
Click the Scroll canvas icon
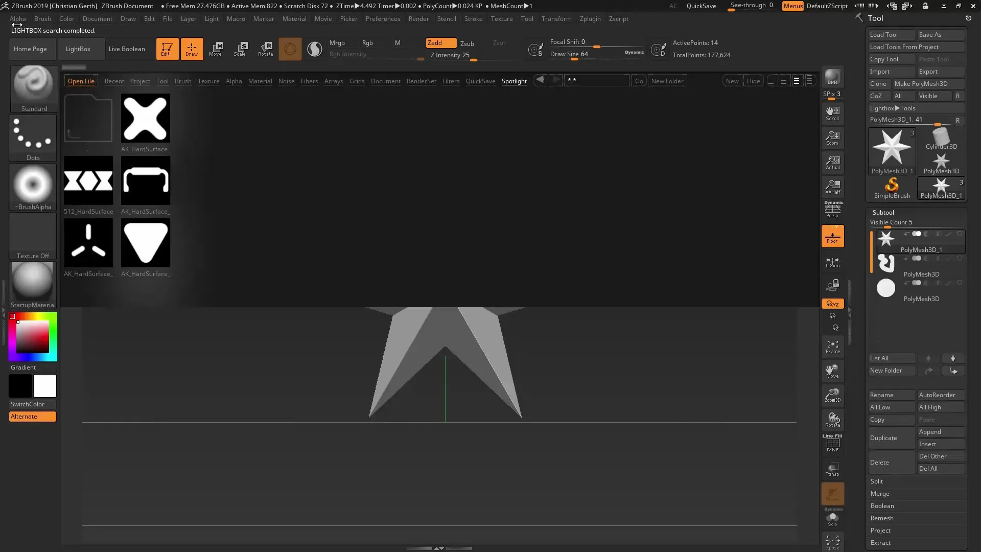click(832, 113)
